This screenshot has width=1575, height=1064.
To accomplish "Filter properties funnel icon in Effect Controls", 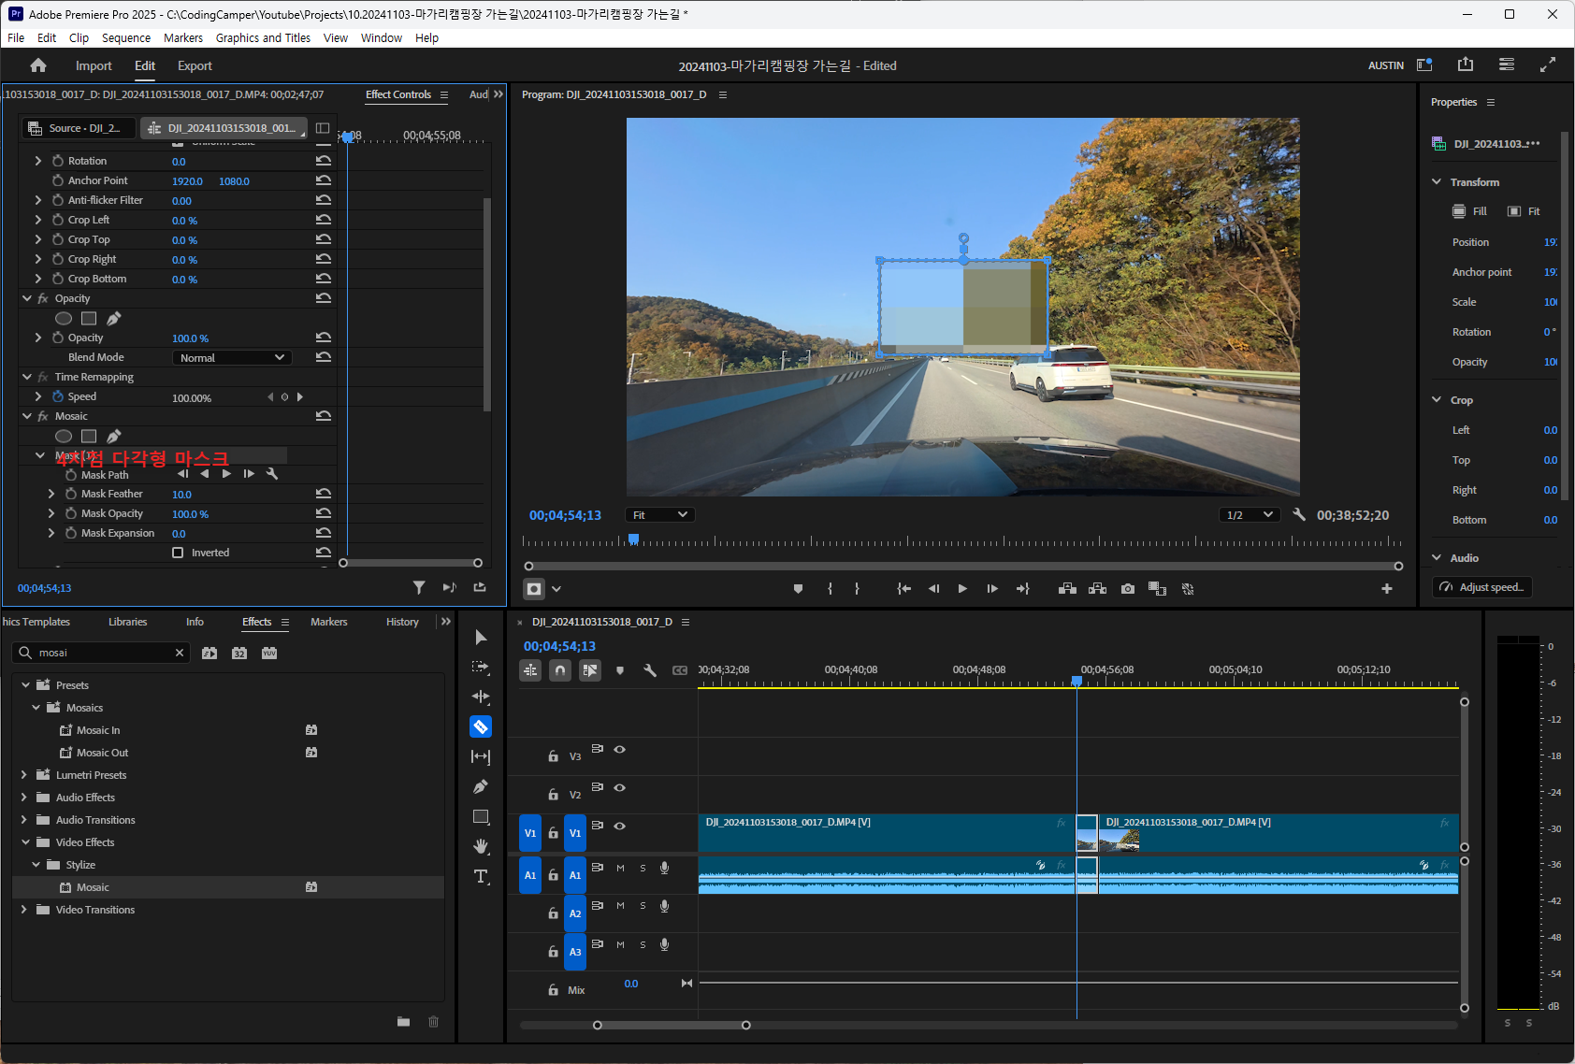I will [419, 587].
